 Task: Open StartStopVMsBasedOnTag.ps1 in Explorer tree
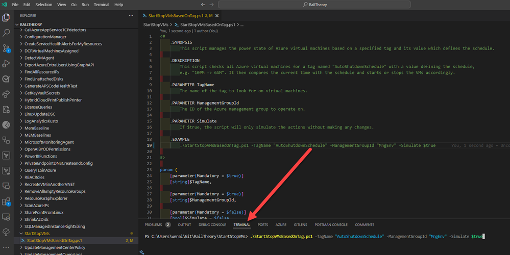(77, 241)
